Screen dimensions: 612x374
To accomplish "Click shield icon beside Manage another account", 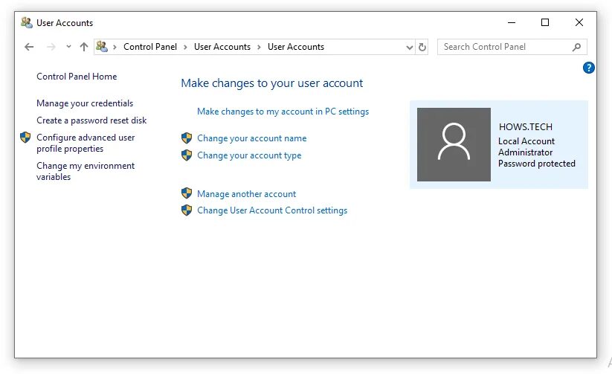I will 187,194.
